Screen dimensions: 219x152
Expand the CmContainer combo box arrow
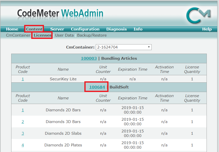pos(149,47)
